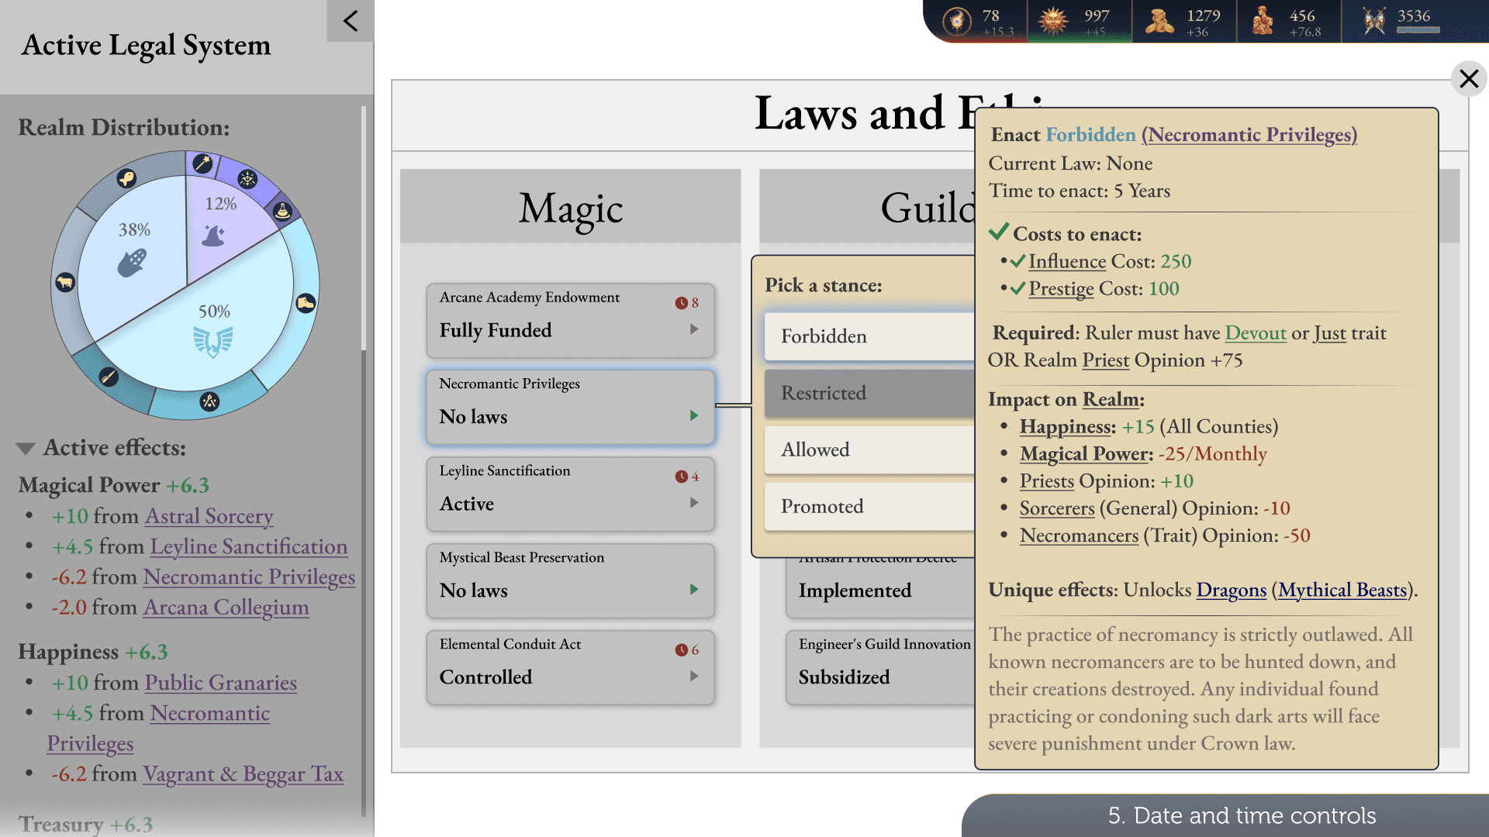
Task: Select the Promoted stance
Action: pyautogui.click(x=869, y=506)
